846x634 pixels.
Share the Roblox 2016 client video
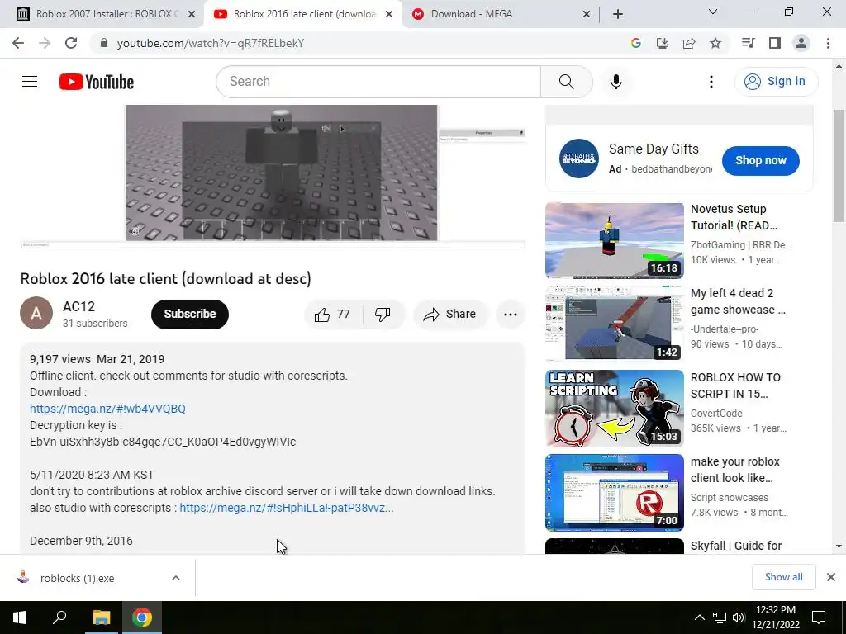pos(450,315)
